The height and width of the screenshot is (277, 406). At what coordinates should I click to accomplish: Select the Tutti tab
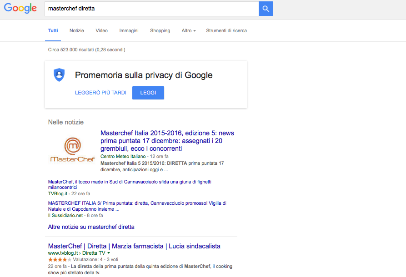tap(53, 30)
